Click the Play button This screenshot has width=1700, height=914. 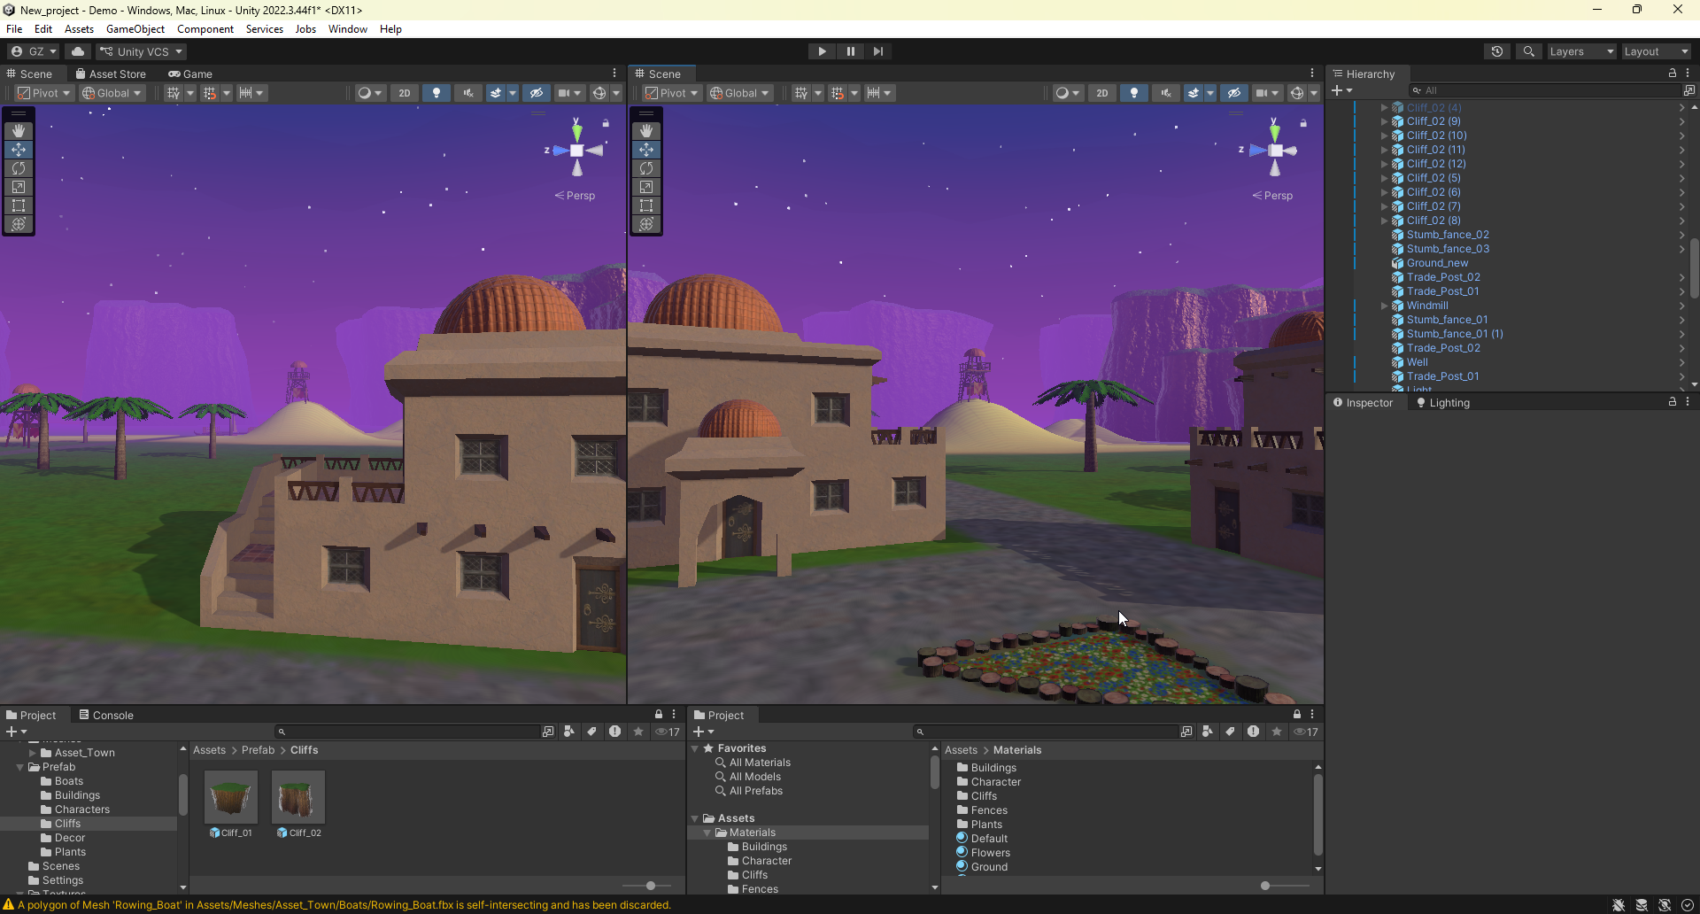click(x=822, y=51)
